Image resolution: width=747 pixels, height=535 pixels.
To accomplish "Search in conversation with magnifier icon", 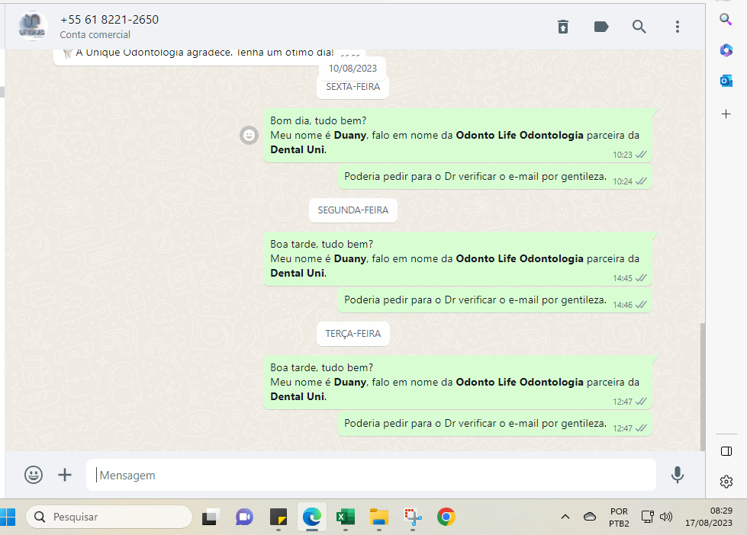I will (639, 27).
